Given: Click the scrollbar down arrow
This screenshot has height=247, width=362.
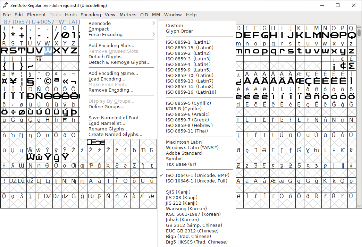Looking at the screenshot, I should [359, 206].
